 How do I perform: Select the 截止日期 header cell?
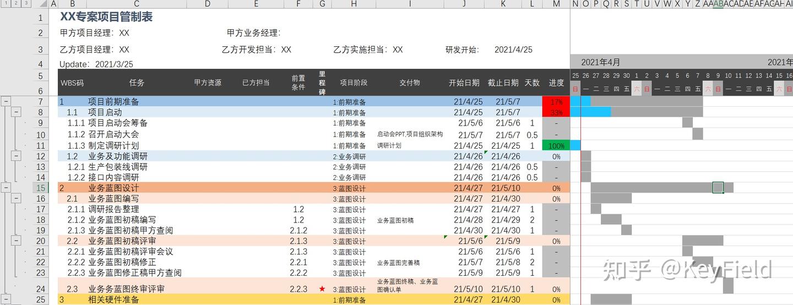503,83
